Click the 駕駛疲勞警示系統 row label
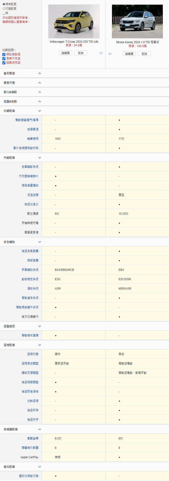169x481 pixels. (27, 307)
